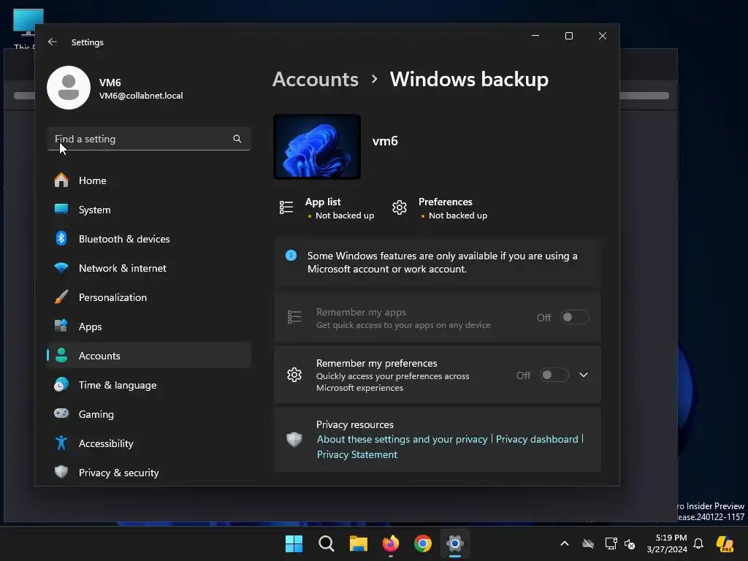Open About these settings and your privacy
This screenshot has width=748, height=561.
coord(402,439)
